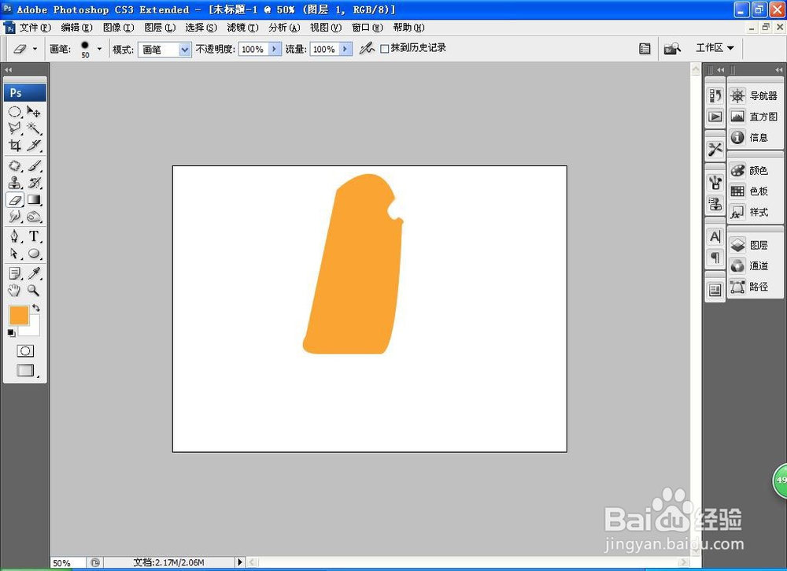Toggle airbrush mode in options bar
This screenshot has height=571, width=787.
coord(367,48)
